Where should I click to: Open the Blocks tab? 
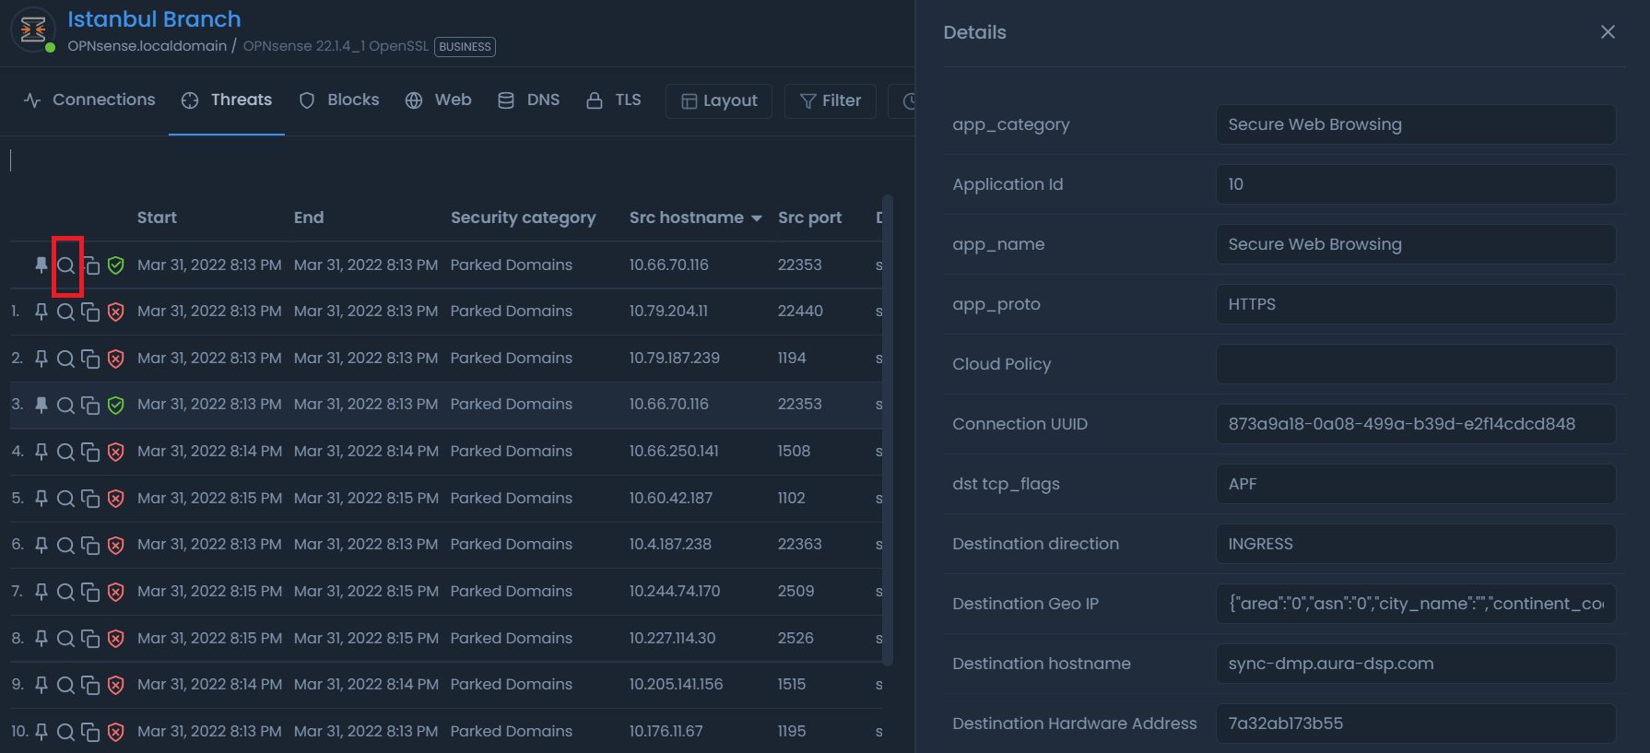[339, 100]
